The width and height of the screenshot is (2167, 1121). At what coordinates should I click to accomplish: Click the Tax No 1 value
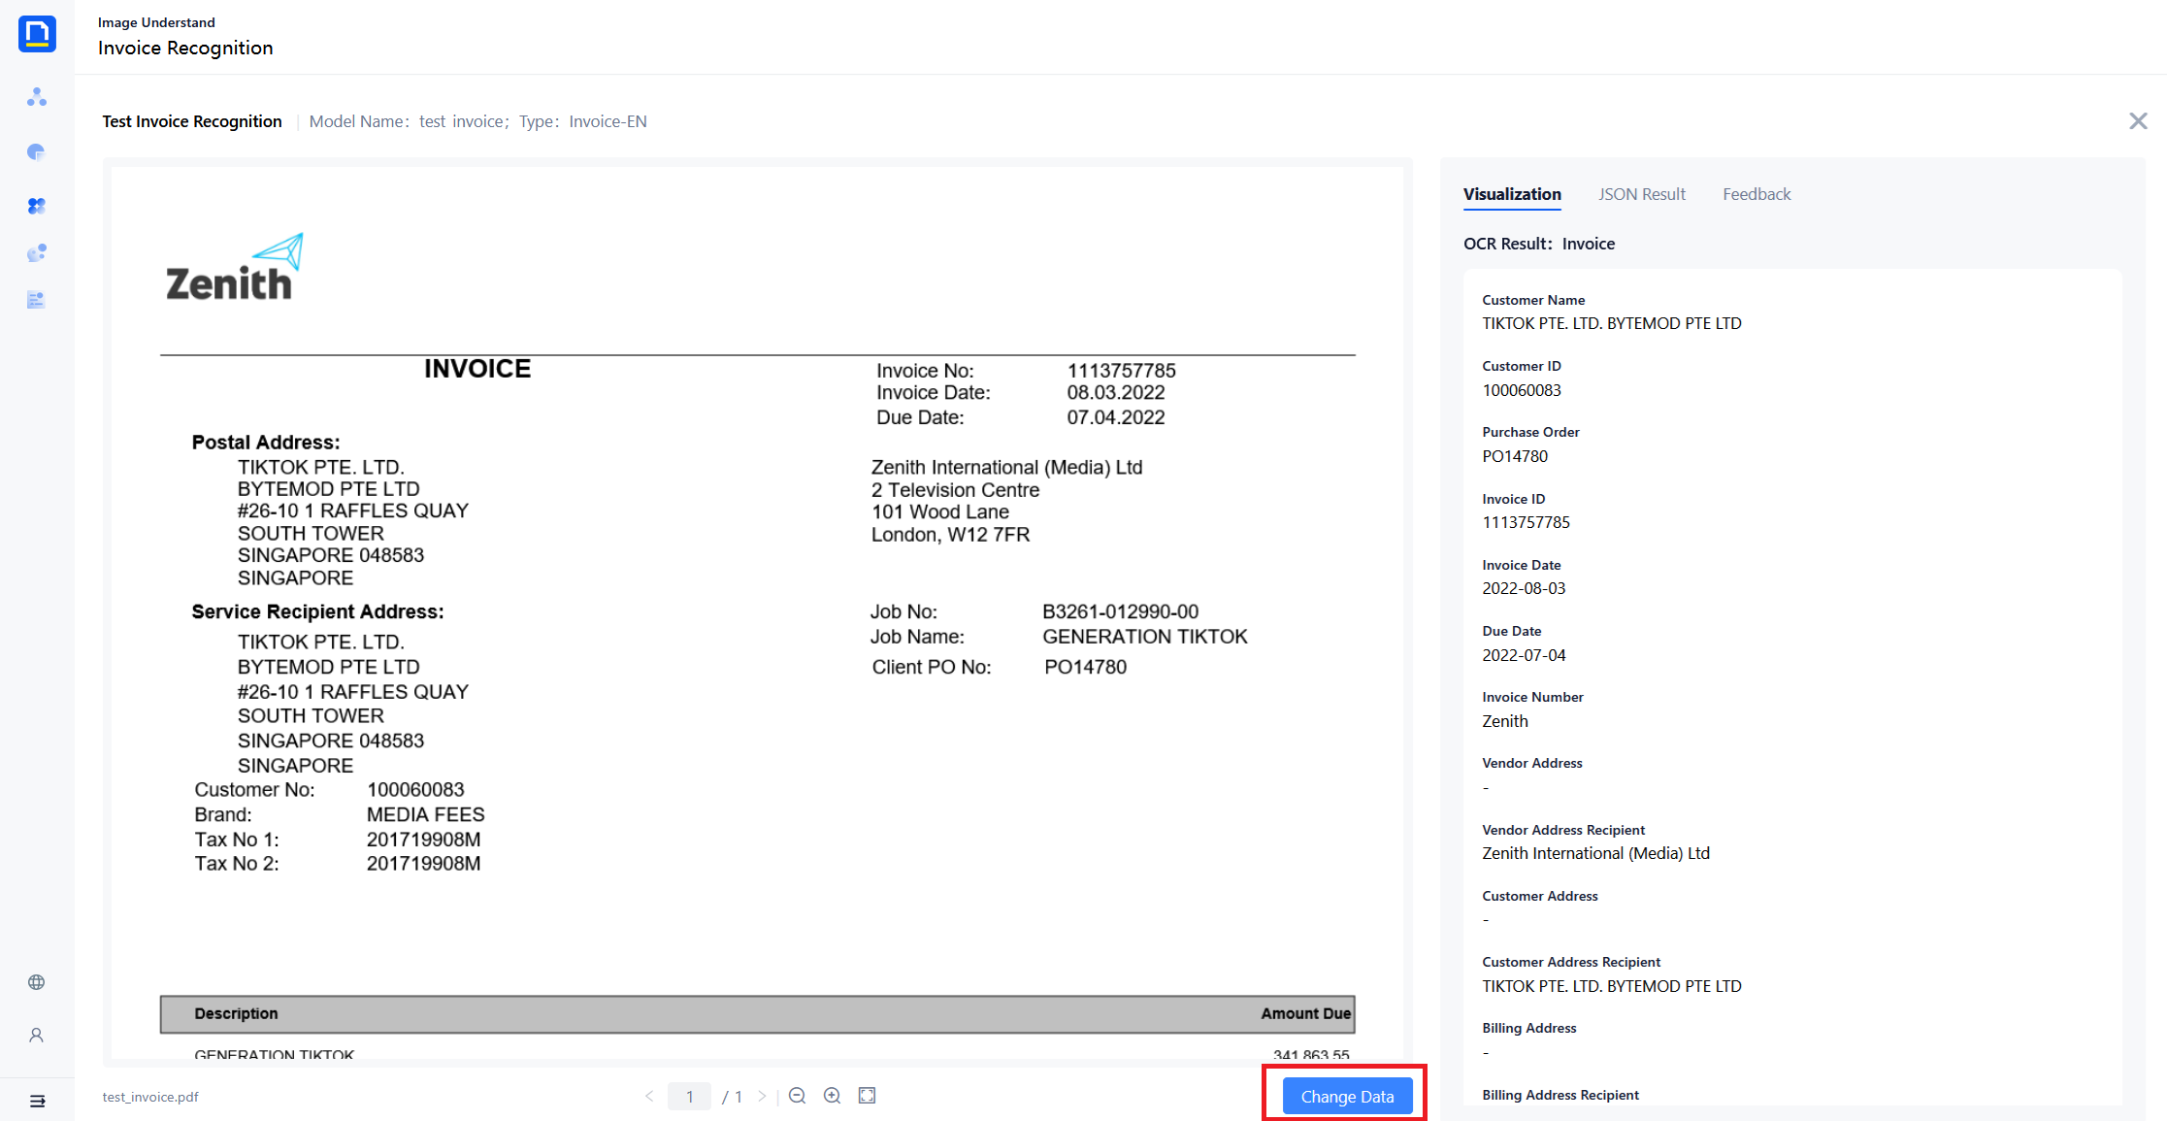[x=423, y=840]
